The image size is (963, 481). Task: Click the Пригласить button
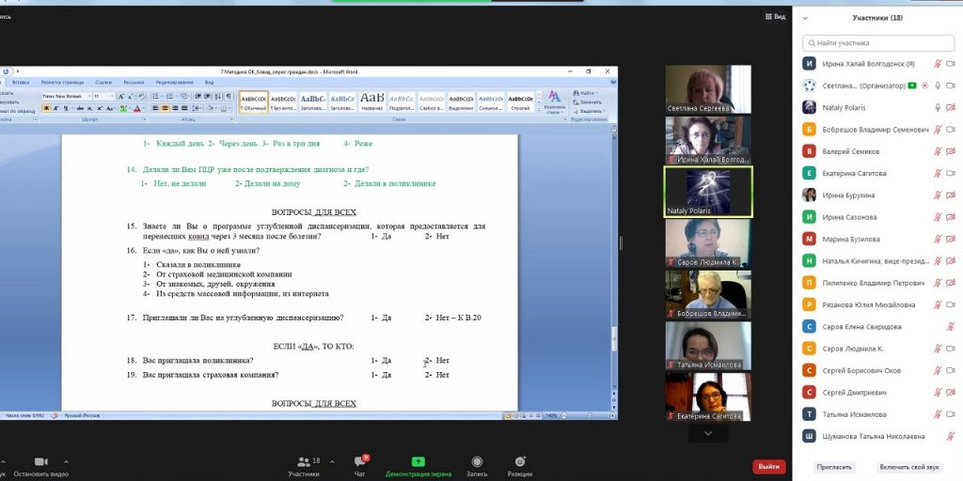tap(834, 467)
